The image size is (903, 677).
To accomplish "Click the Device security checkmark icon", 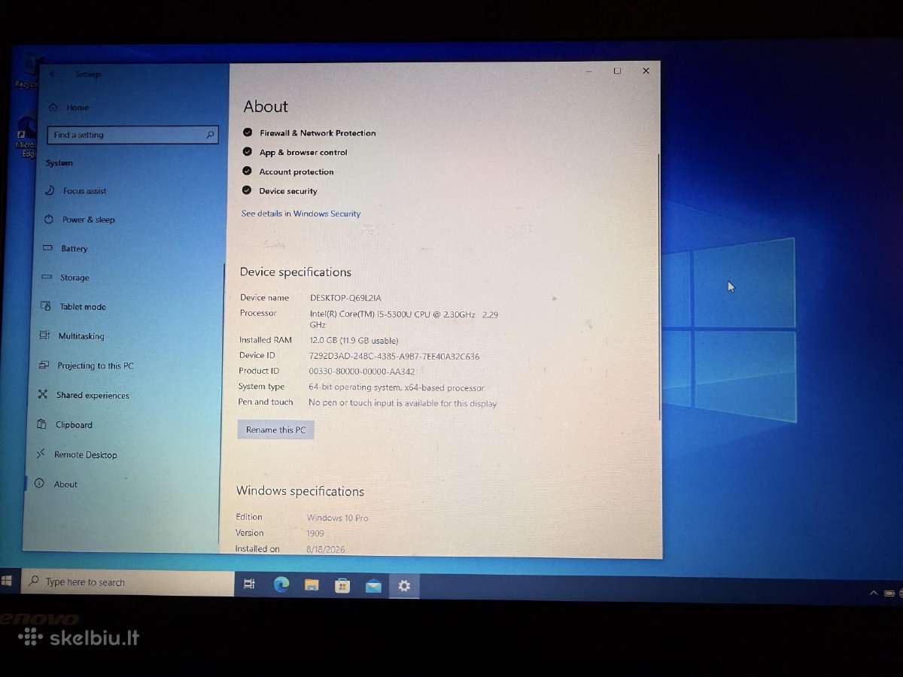I will 247,190.
